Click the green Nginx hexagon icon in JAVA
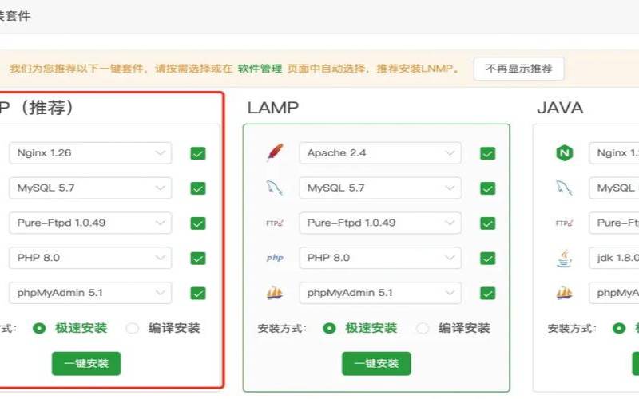 click(565, 153)
